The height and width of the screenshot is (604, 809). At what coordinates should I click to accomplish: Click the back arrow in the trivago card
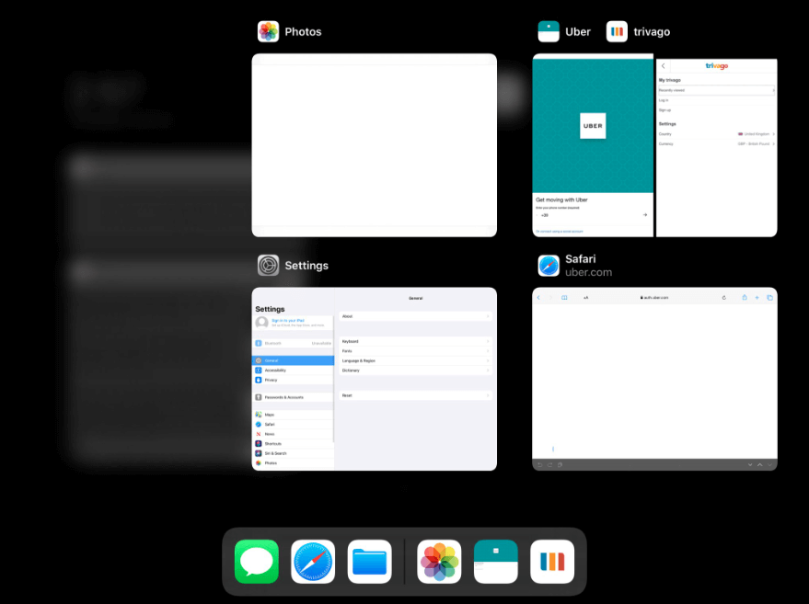coord(664,66)
